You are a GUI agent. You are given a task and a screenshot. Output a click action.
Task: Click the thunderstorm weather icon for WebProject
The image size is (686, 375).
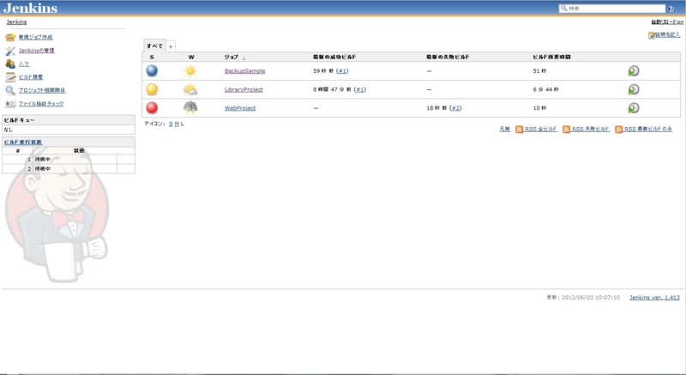[190, 107]
